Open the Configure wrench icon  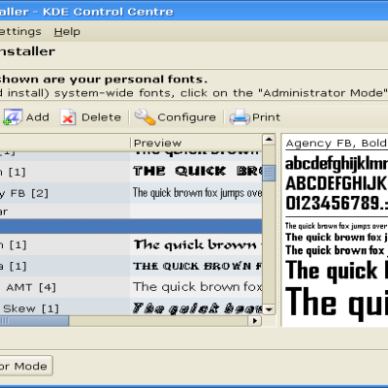point(145,116)
